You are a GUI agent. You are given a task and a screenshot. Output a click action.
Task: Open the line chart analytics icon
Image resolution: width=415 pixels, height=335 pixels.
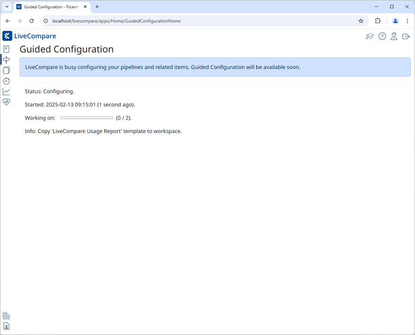6,91
